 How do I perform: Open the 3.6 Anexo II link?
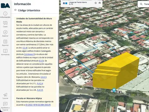(29, 54)
